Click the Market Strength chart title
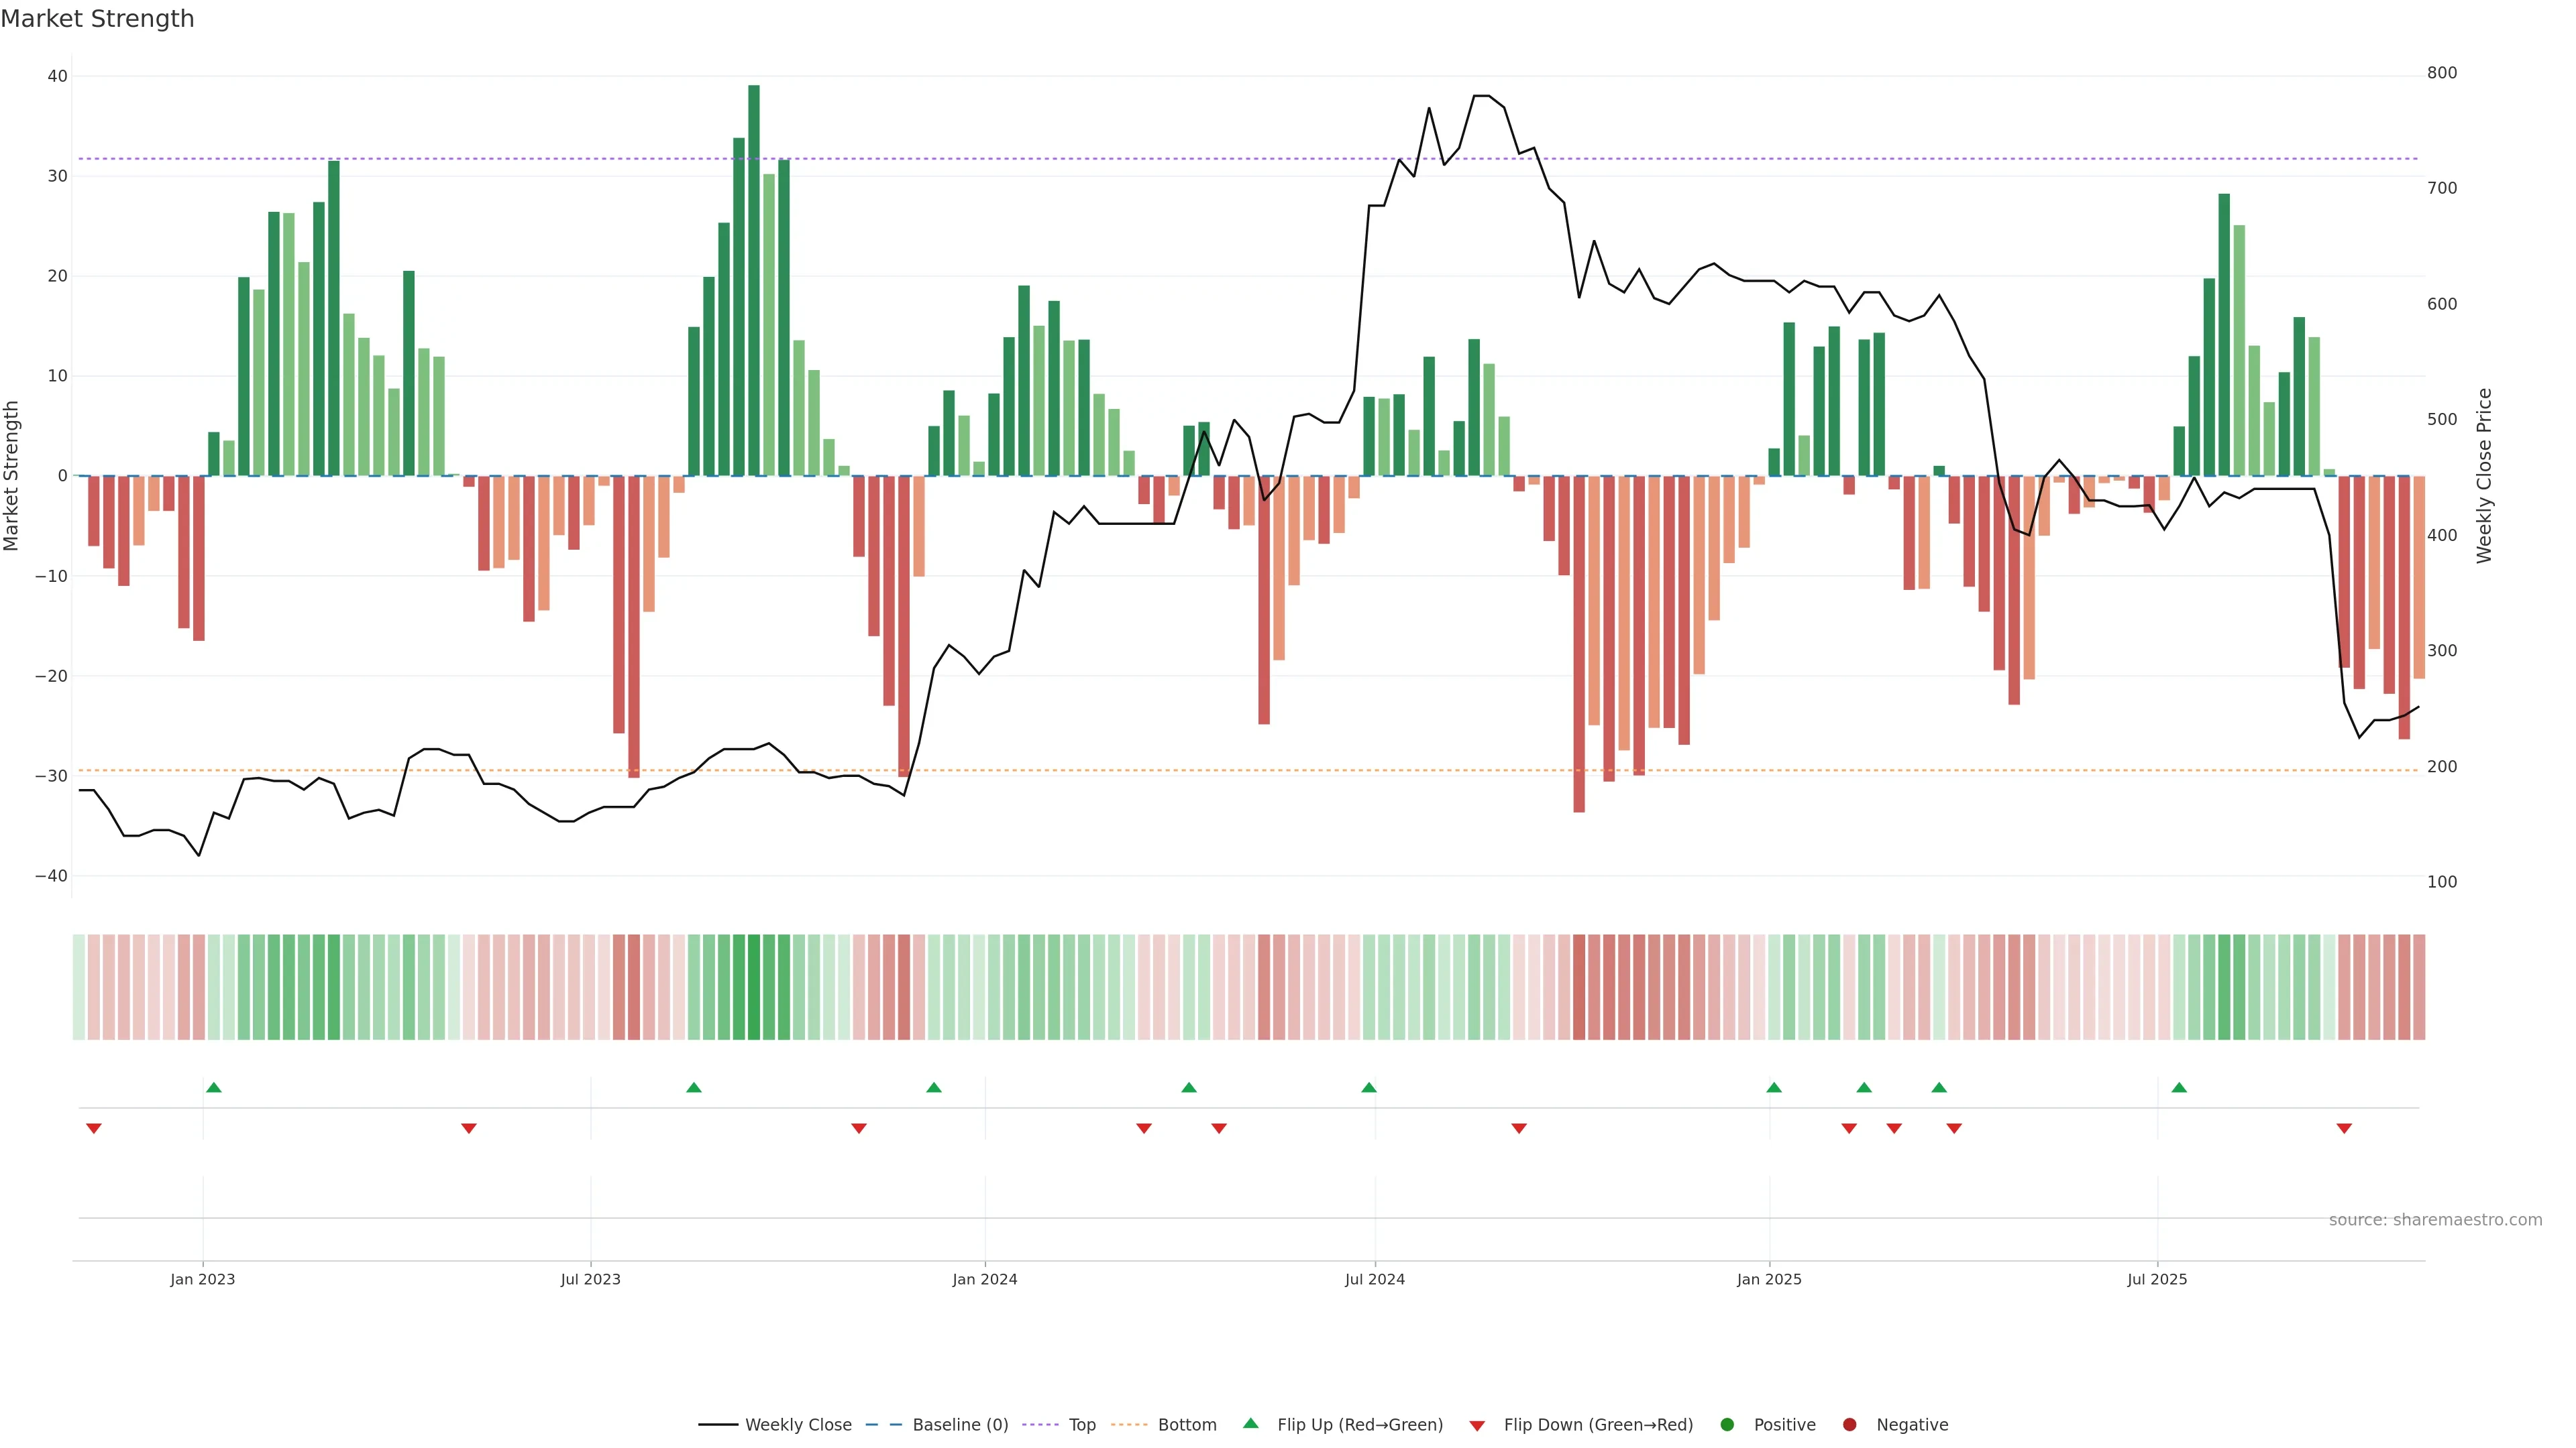 click(97, 19)
